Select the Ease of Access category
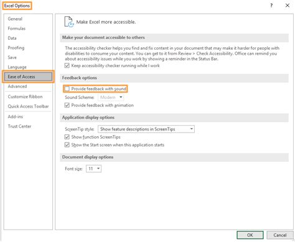Screen dimensions: 295x242 pos(28,77)
